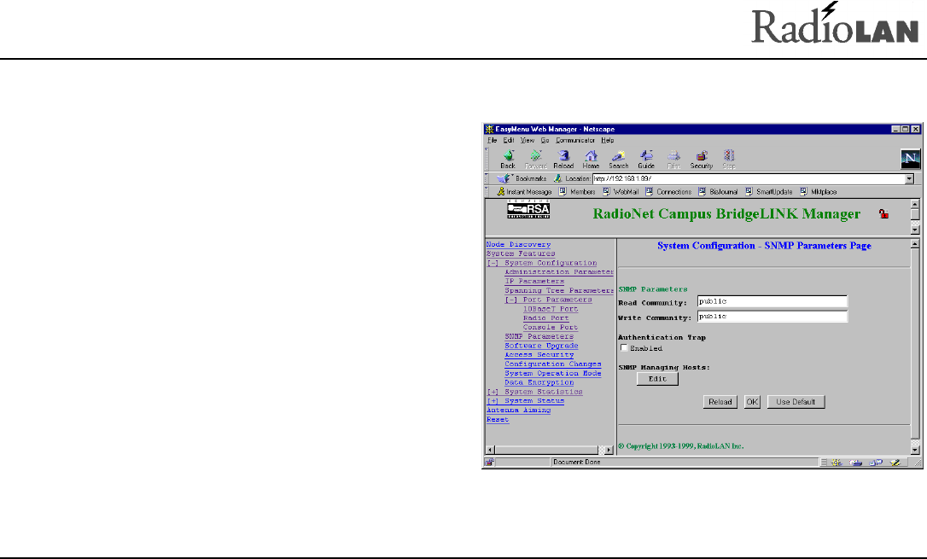927x559 pixels.
Task: Open the Radio Port link
Action: (545, 318)
